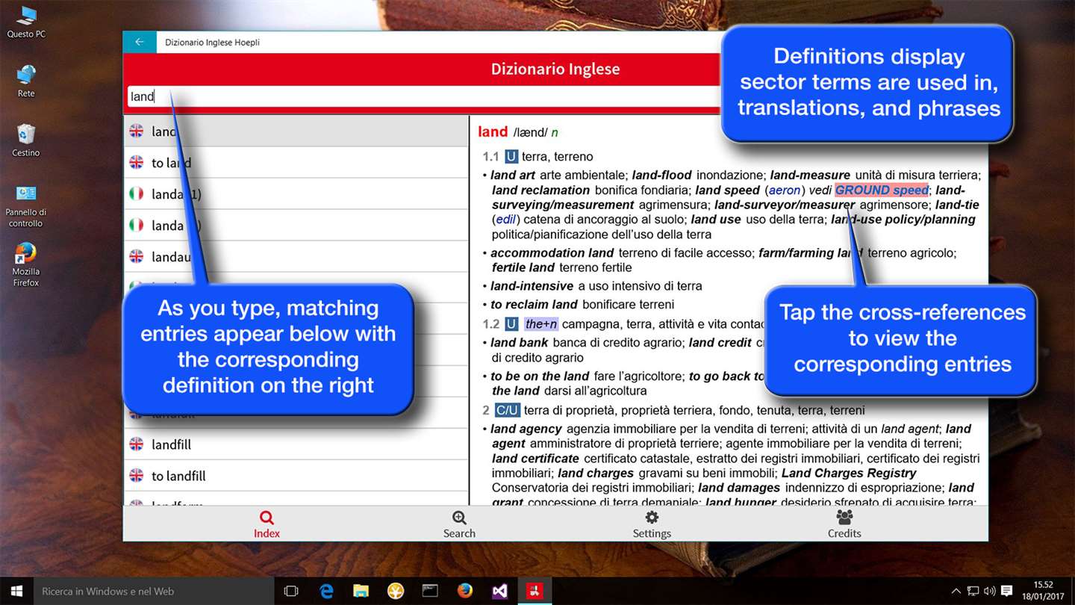The height and width of the screenshot is (605, 1075).
Task: Click the 'land agency' phrase in the definition
Action: click(x=526, y=429)
